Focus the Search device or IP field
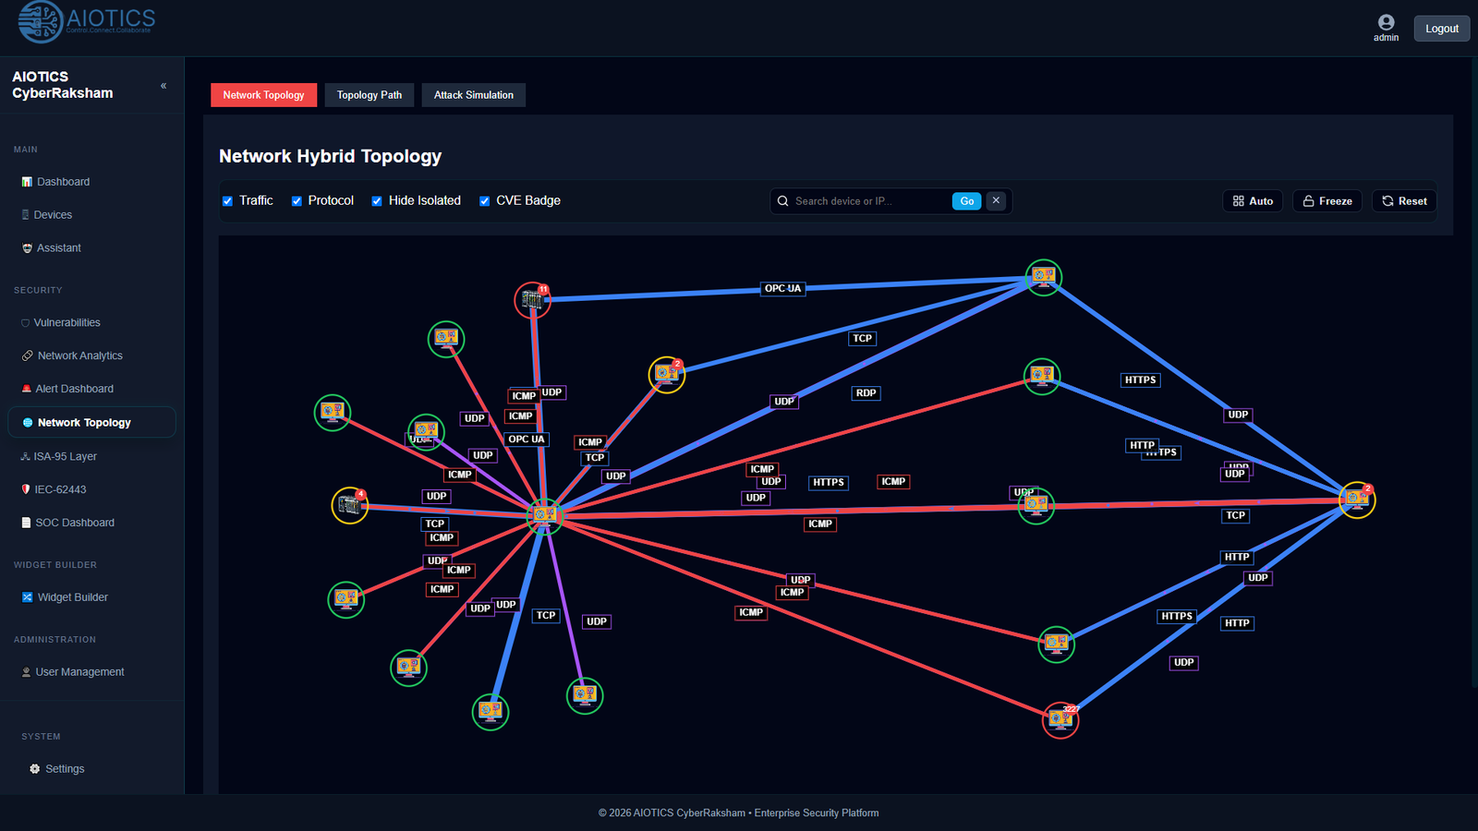The image size is (1478, 831). pos(868,201)
